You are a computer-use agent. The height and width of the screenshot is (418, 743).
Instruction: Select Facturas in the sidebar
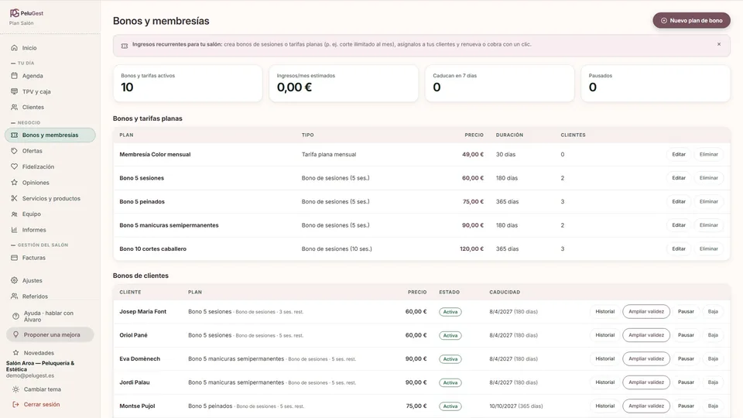(50, 258)
